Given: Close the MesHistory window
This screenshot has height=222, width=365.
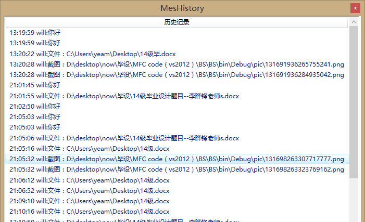Looking at the screenshot, I should [354, 8].
